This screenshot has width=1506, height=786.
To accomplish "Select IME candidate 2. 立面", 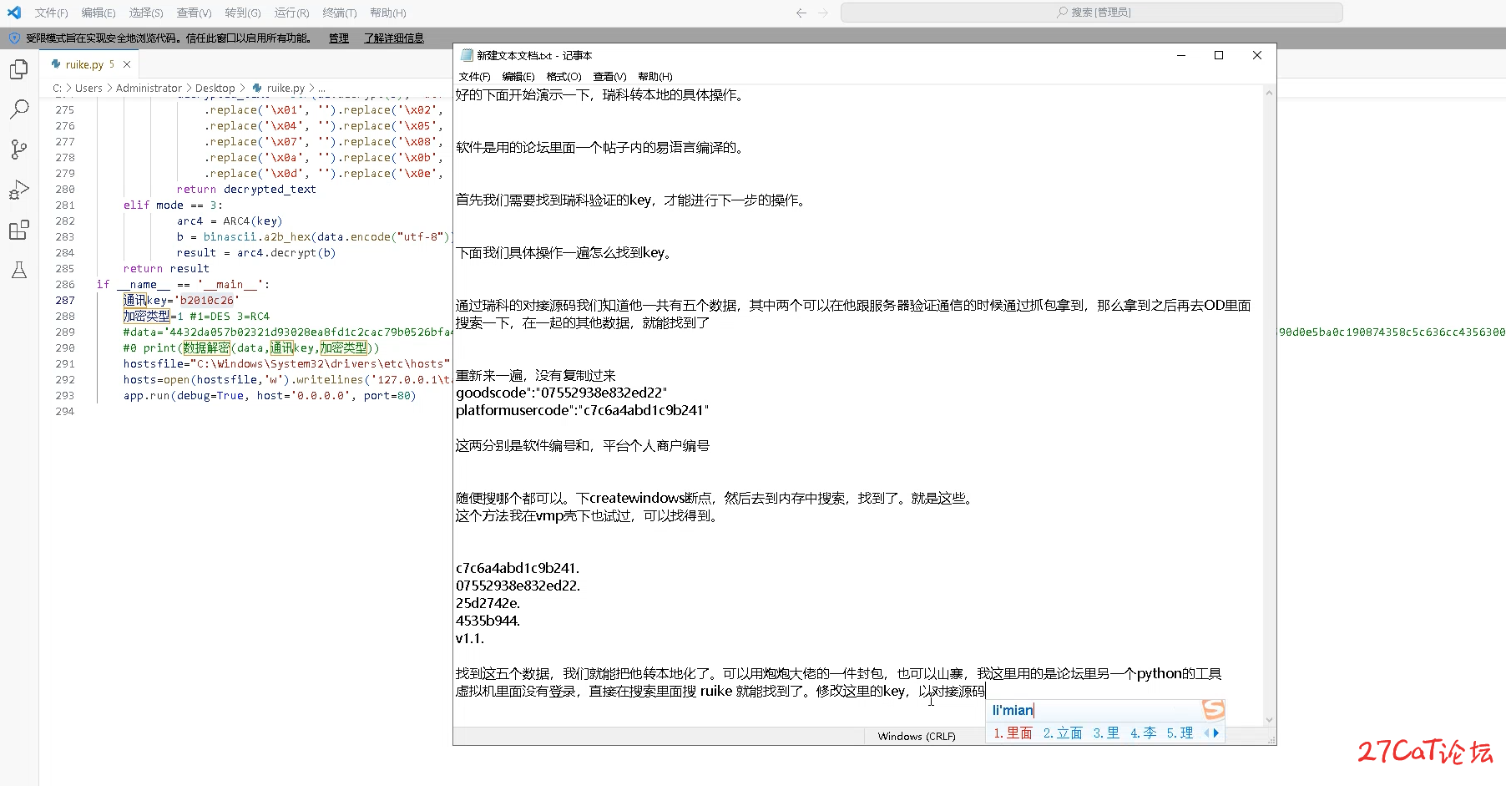I will [1062, 733].
